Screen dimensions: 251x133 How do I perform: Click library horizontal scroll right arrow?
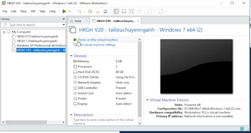[x=63, y=122]
